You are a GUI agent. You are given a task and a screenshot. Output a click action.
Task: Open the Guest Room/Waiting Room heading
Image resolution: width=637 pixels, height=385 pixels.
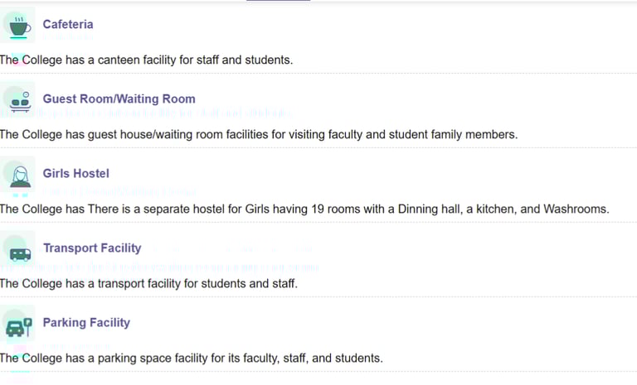tap(119, 99)
